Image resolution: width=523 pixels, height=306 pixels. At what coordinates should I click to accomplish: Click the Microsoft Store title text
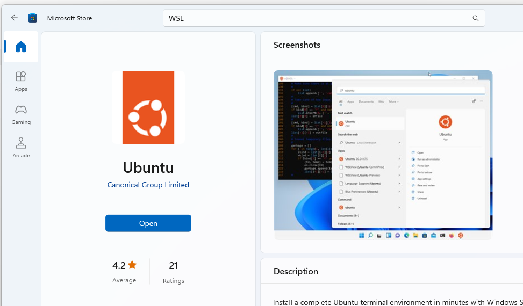click(69, 18)
